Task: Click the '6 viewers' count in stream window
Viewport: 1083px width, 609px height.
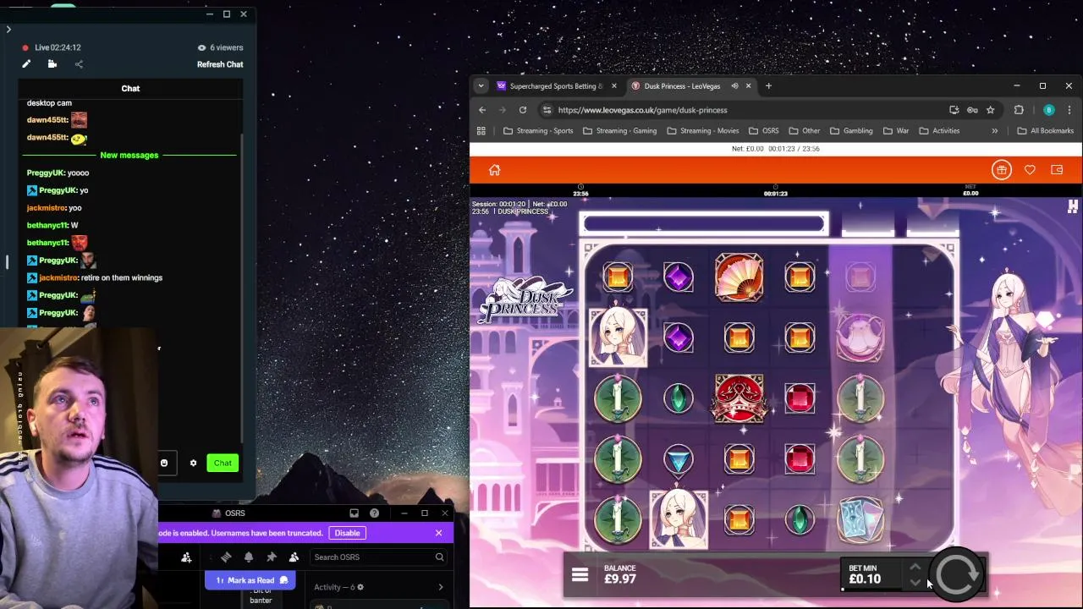Action: 220,47
